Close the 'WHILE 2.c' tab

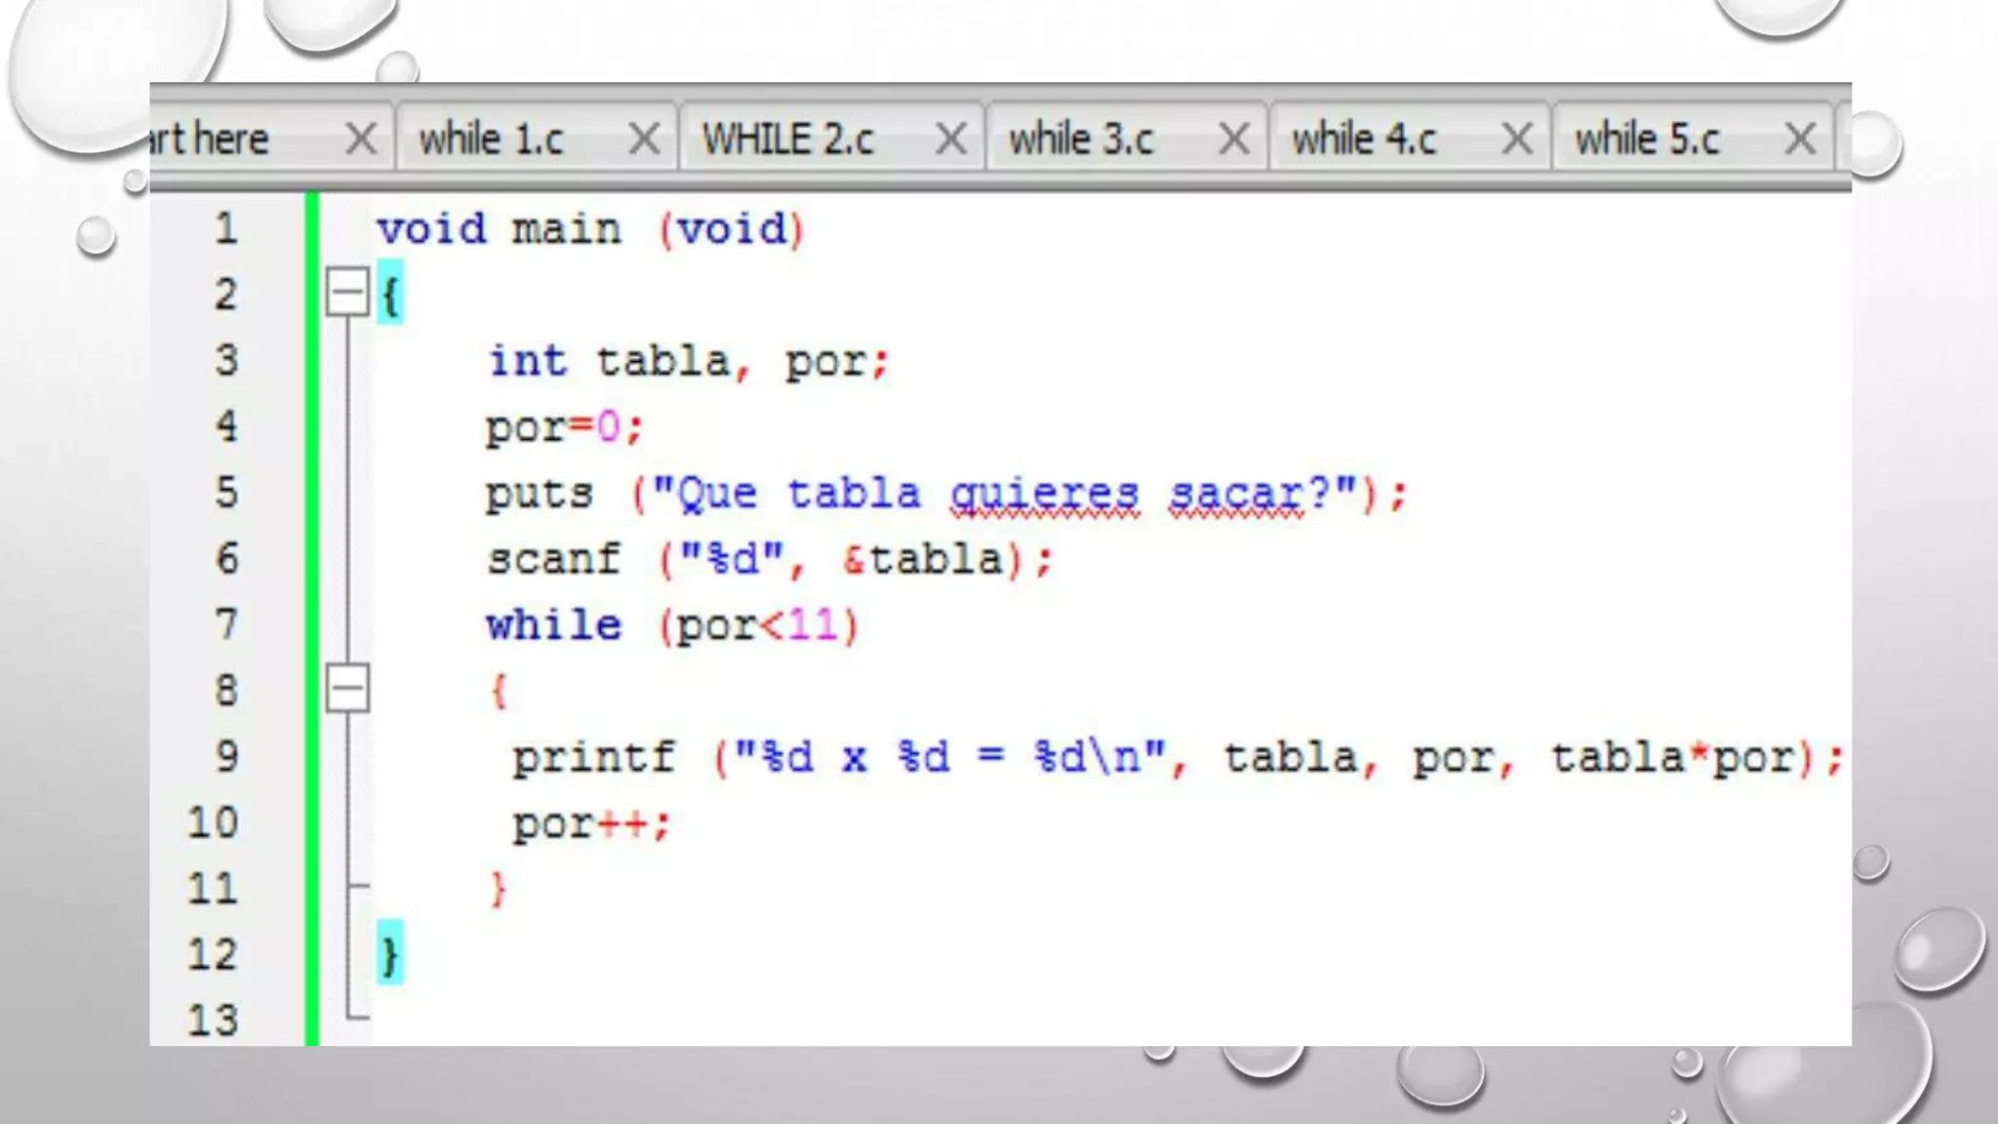tap(950, 139)
